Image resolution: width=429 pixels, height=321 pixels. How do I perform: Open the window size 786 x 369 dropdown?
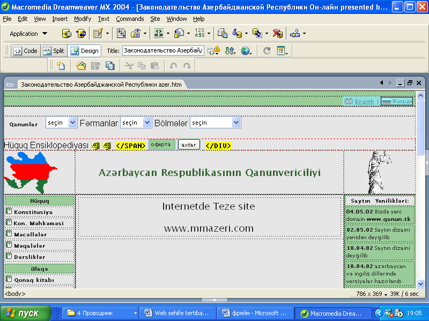[372, 294]
